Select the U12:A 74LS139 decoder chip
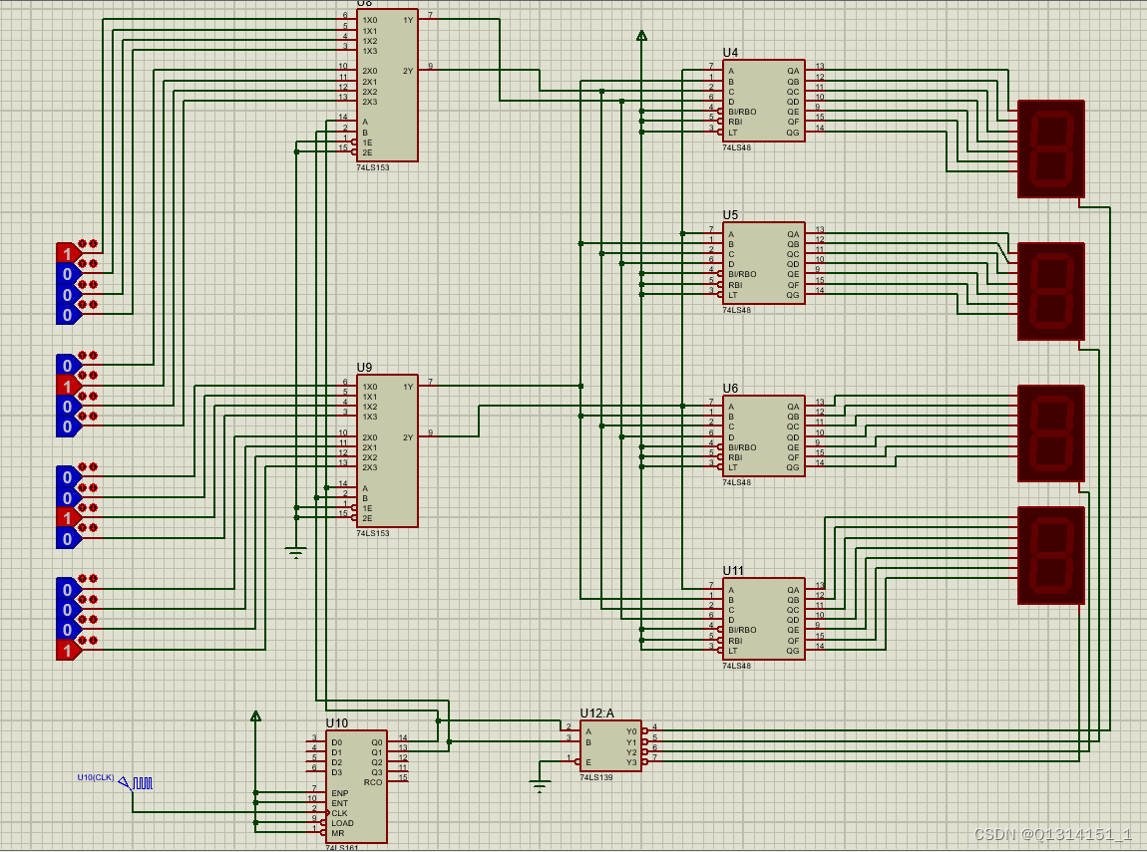The image size is (1147, 852). pyautogui.click(x=610, y=746)
